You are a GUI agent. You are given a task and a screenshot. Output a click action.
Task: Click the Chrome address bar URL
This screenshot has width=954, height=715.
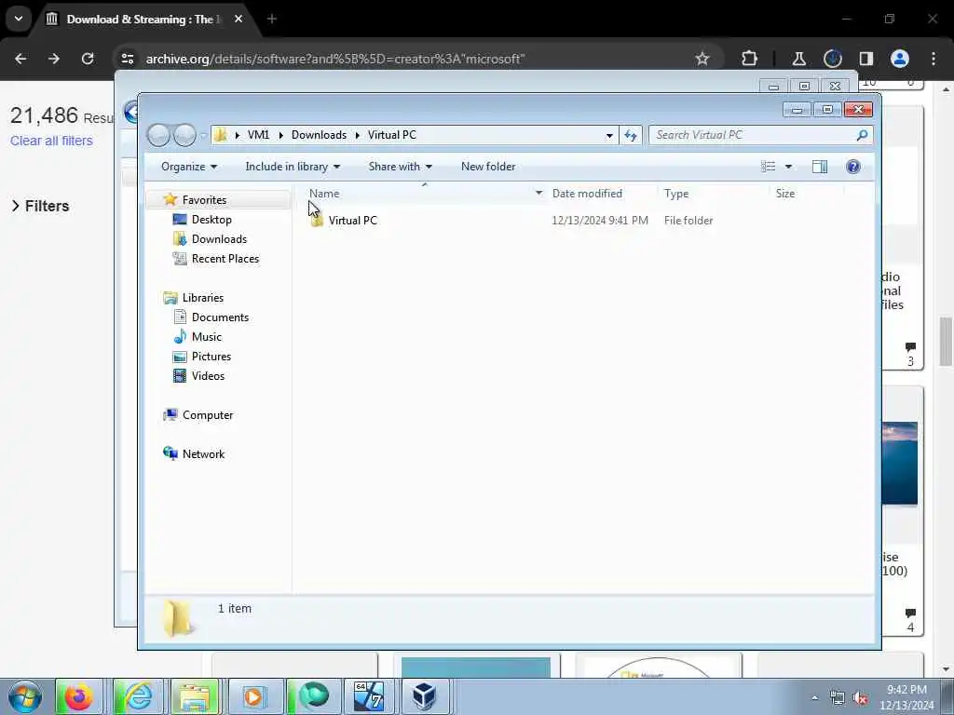(335, 59)
